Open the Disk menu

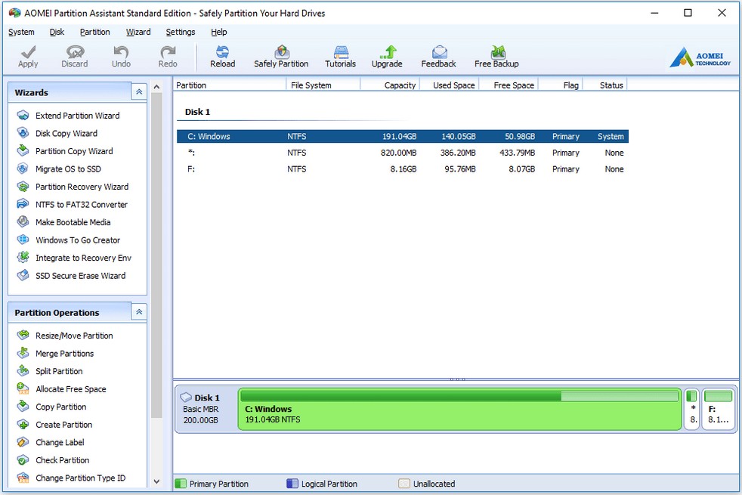(57, 32)
